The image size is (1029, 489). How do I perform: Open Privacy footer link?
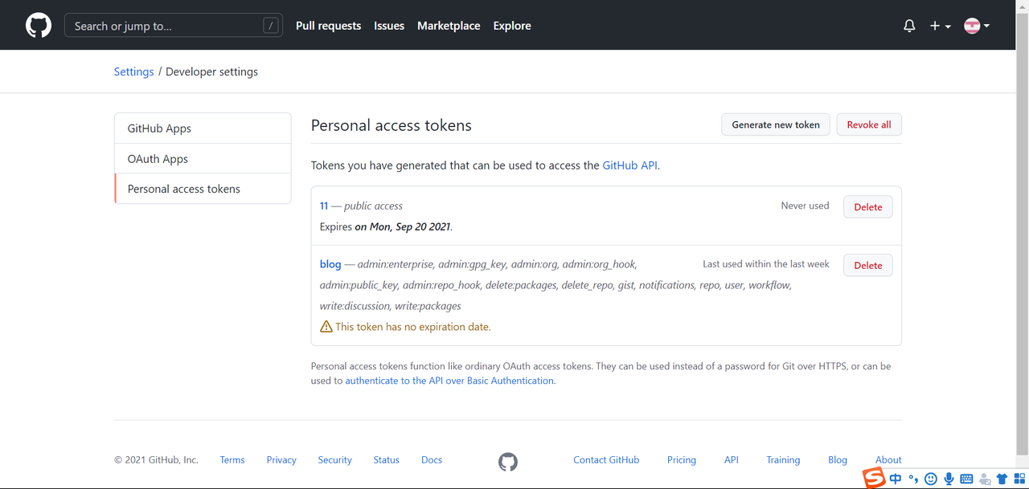pyautogui.click(x=281, y=460)
